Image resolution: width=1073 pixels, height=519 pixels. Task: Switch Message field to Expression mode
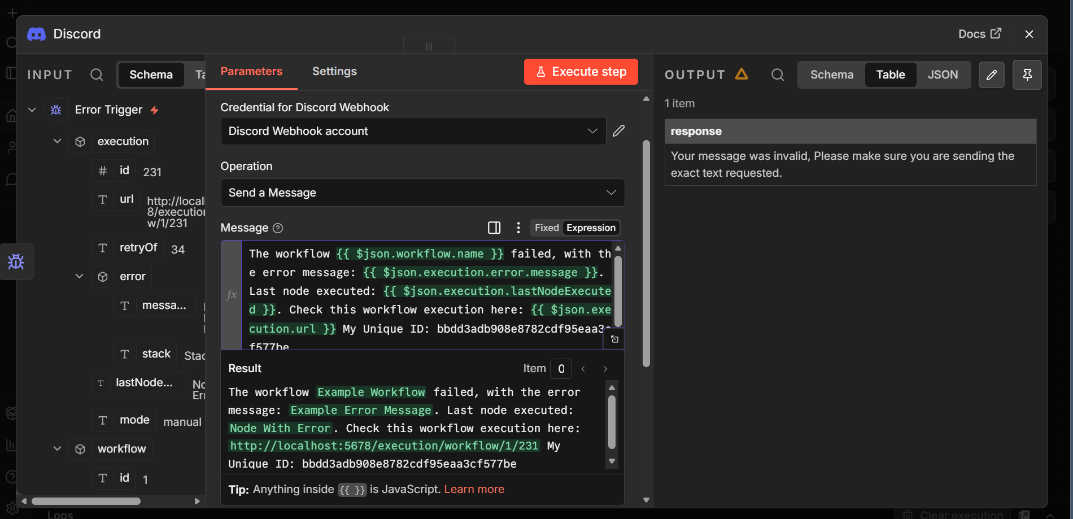591,228
